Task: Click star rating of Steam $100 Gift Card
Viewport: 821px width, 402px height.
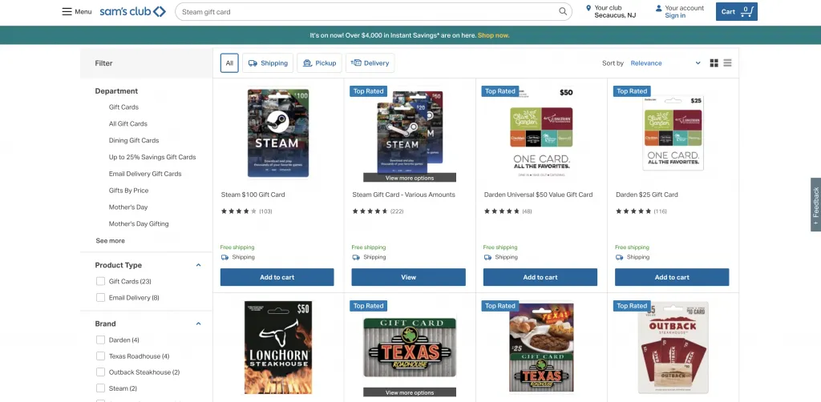Action: (239, 211)
